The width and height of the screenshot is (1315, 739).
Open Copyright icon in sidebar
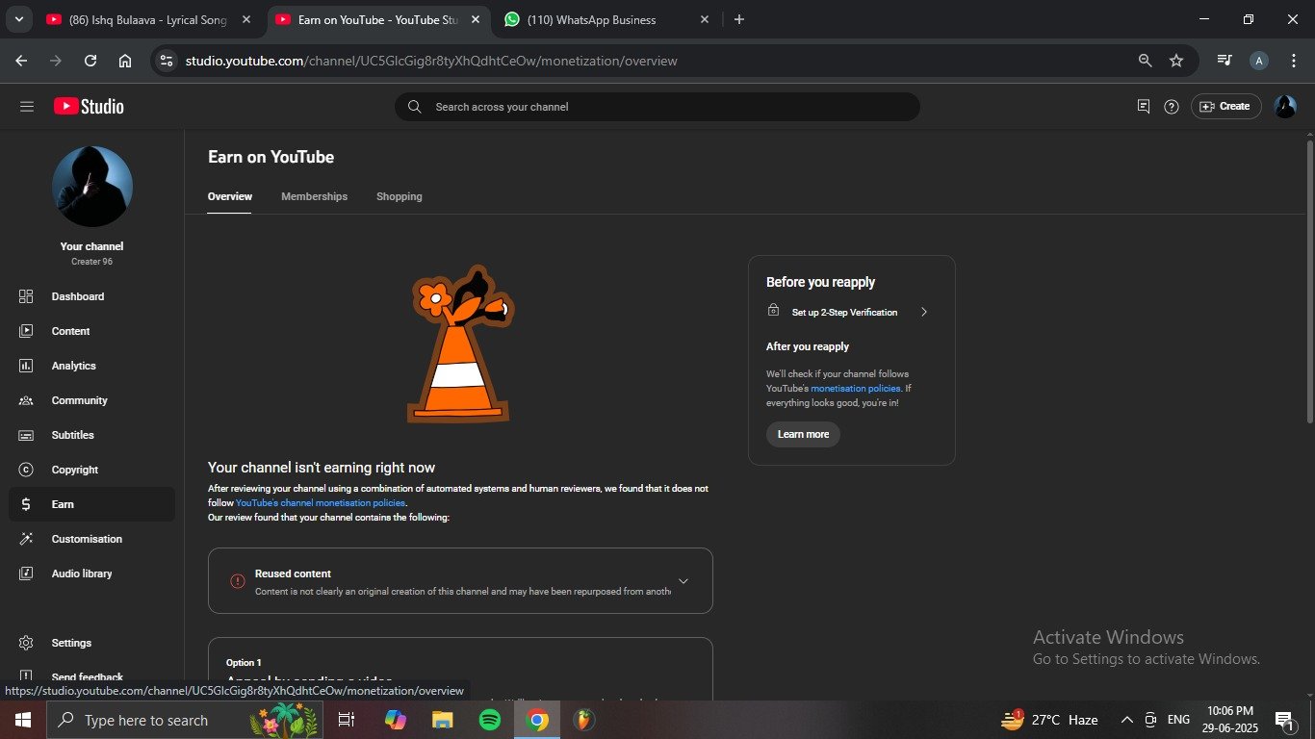[x=26, y=470]
